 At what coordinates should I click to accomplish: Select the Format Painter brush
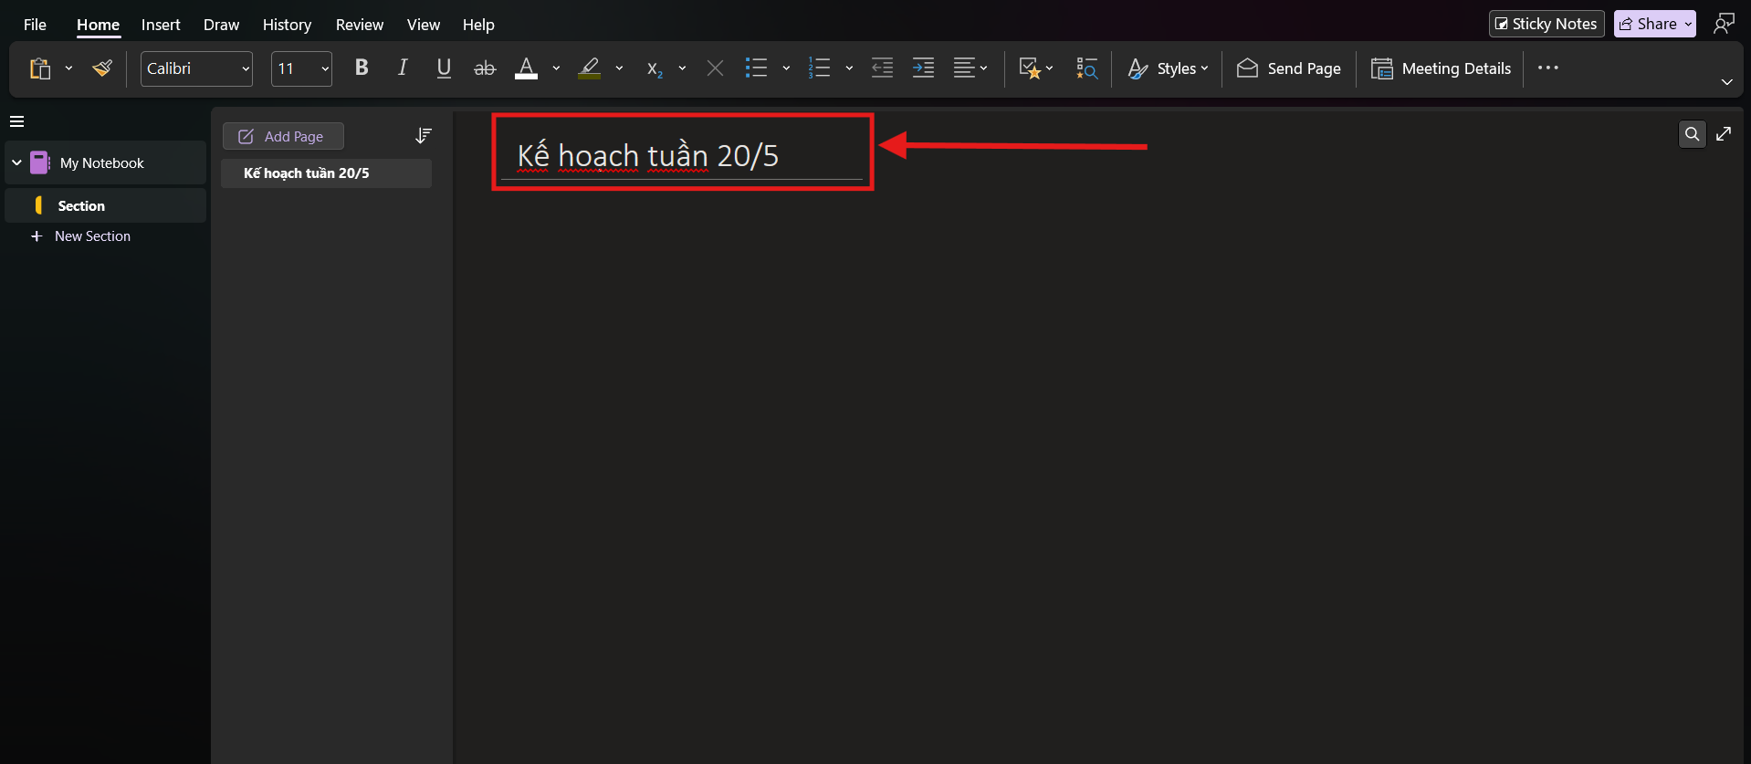[102, 68]
